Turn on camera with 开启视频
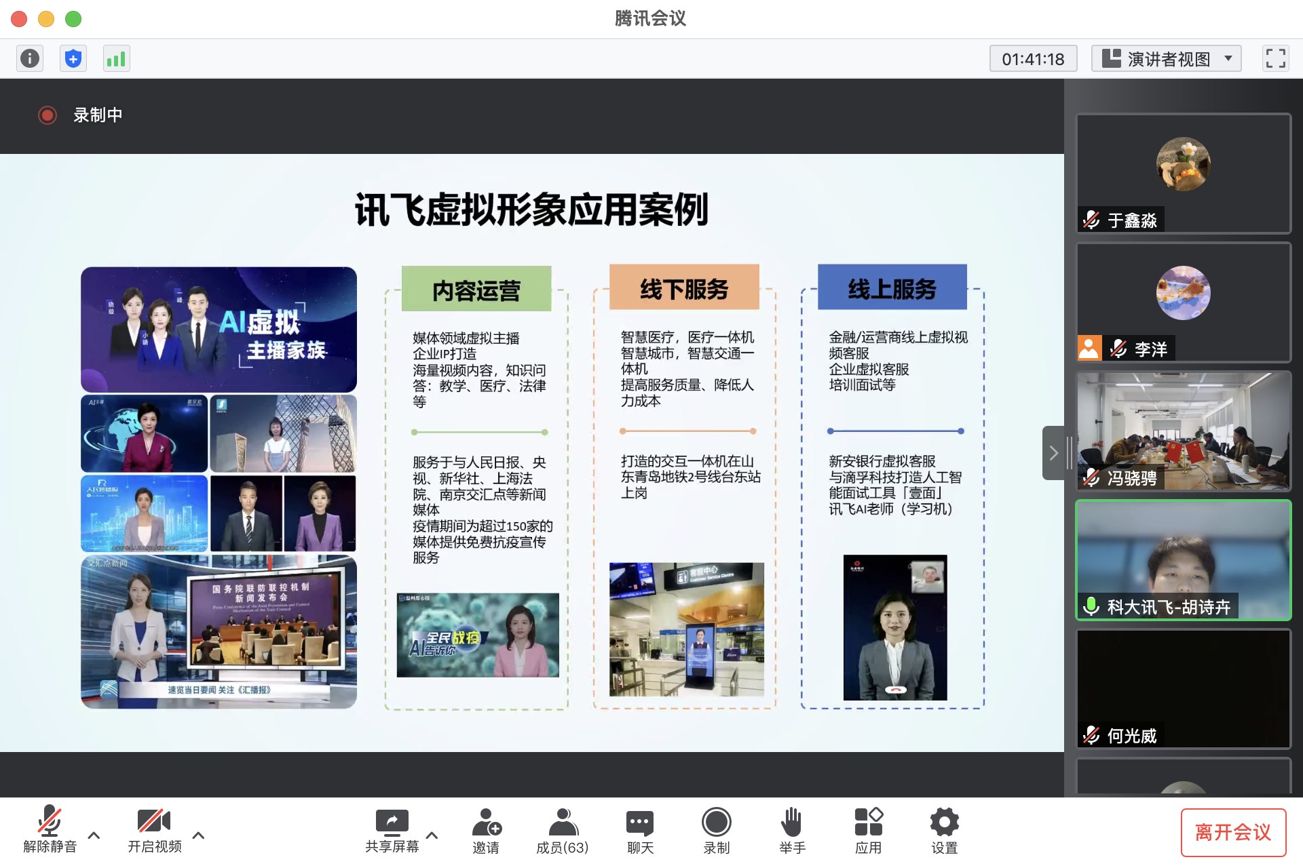1303x868 pixels. [155, 829]
